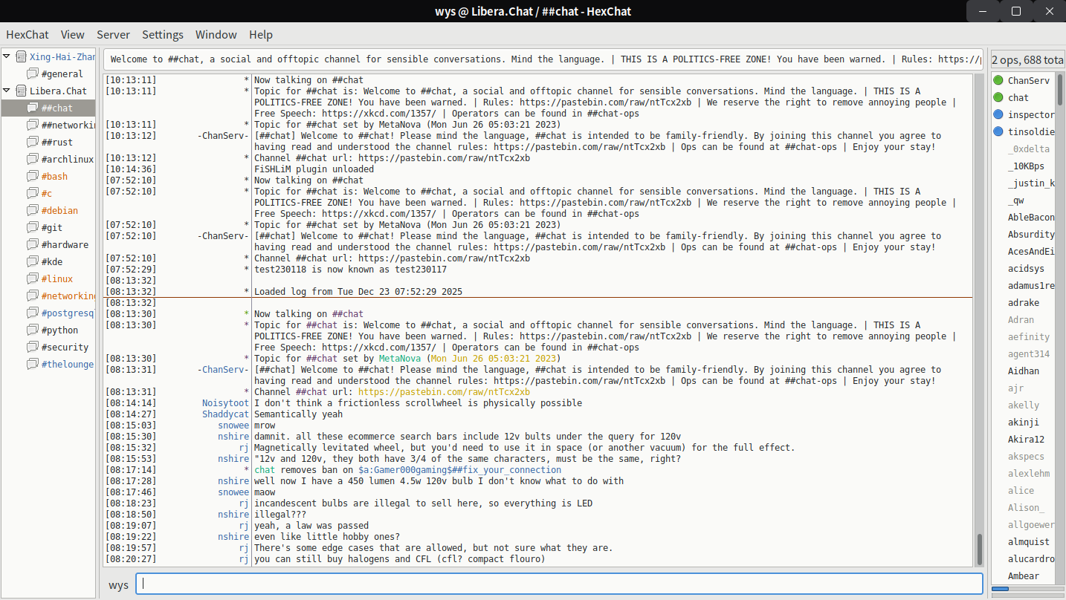Click the blue tinsoldier voice status icon
The height and width of the screenshot is (600, 1066).
pyautogui.click(x=998, y=131)
